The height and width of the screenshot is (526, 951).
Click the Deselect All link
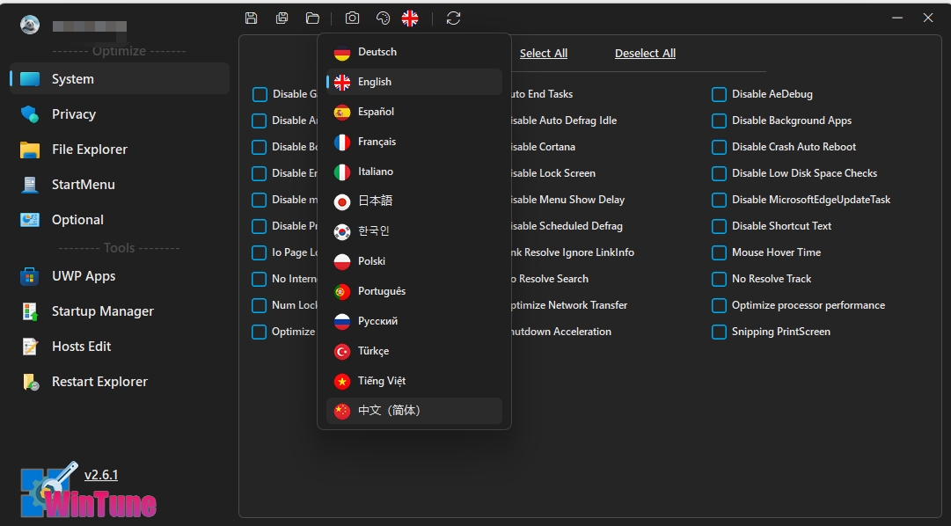645,54
